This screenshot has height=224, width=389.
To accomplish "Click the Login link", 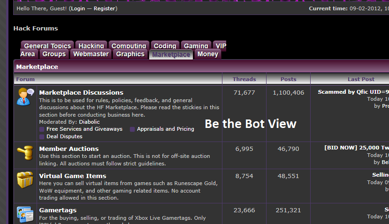I will pyautogui.click(x=78, y=9).
